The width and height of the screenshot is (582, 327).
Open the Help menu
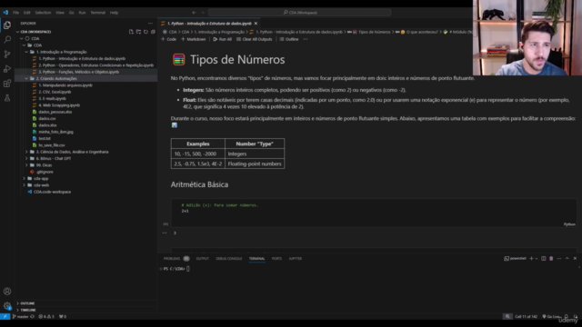(x=114, y=13)
